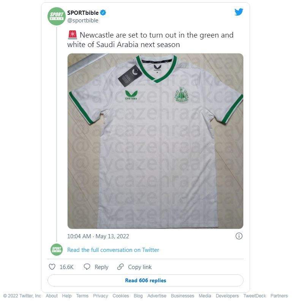Screen dimensions: 293x302
Task: Click the SPORTbible account name
Action: [x=83, y=13]
